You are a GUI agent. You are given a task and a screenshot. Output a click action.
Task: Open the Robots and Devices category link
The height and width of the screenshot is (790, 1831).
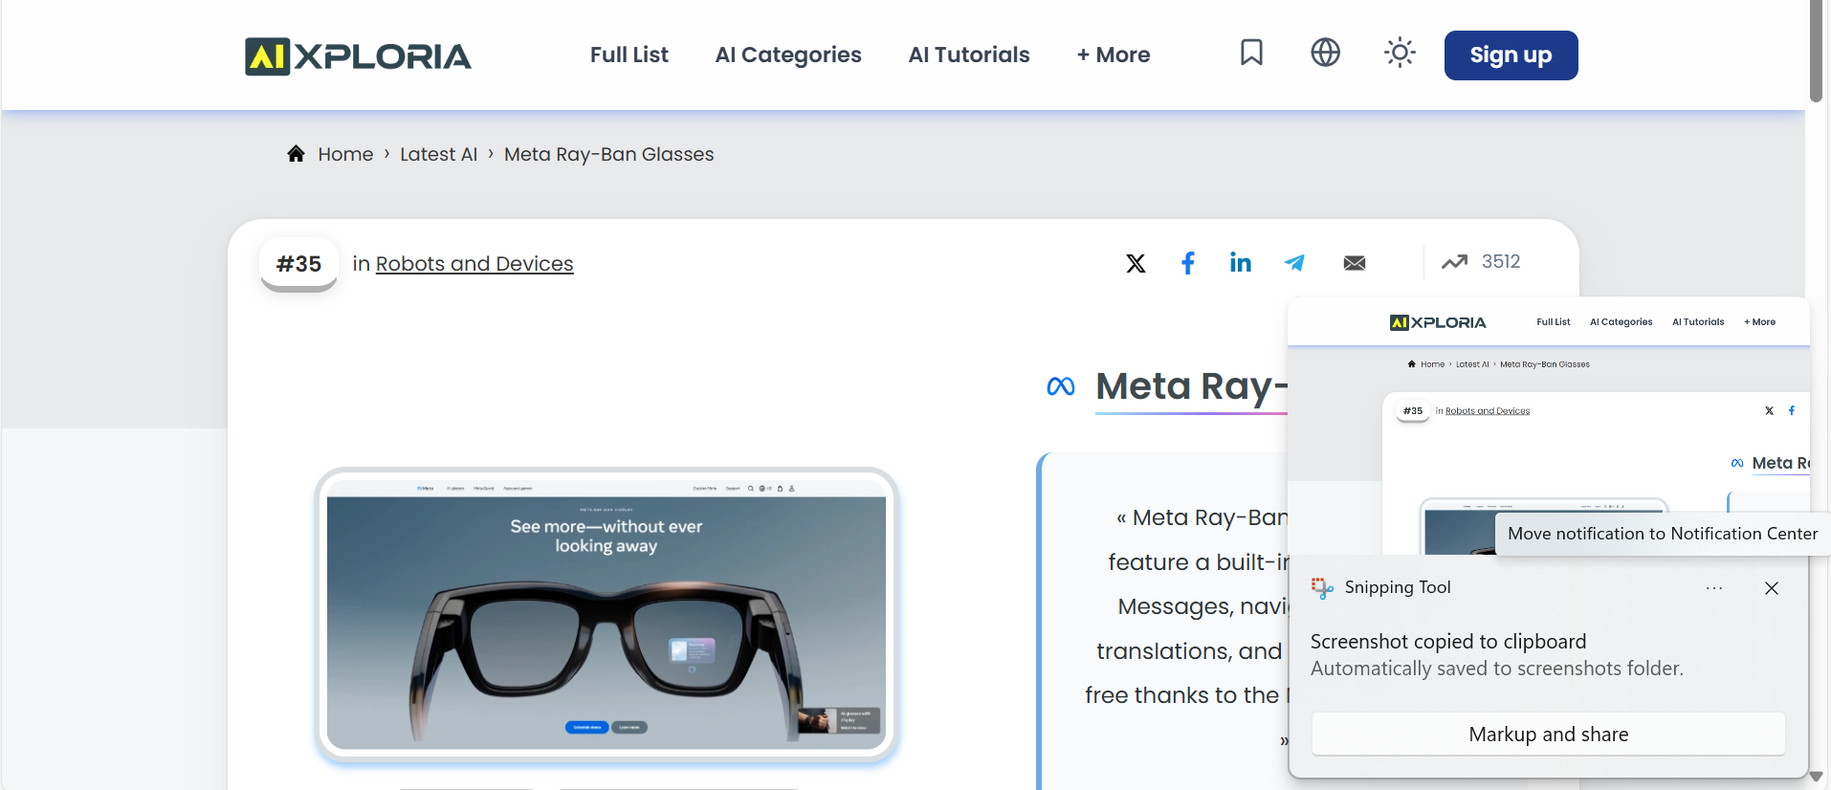(474, 264)
